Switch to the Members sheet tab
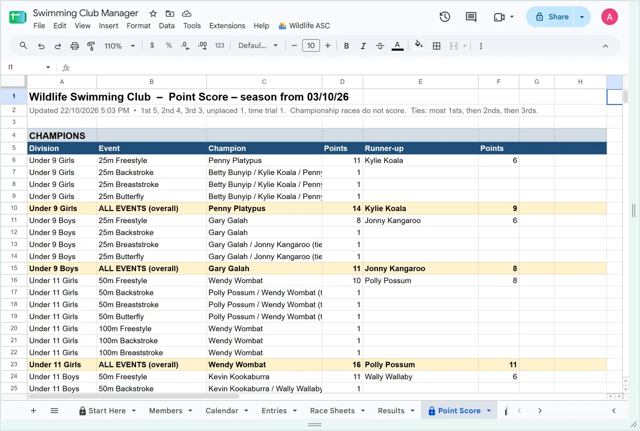640x431 pixels. 166,411
